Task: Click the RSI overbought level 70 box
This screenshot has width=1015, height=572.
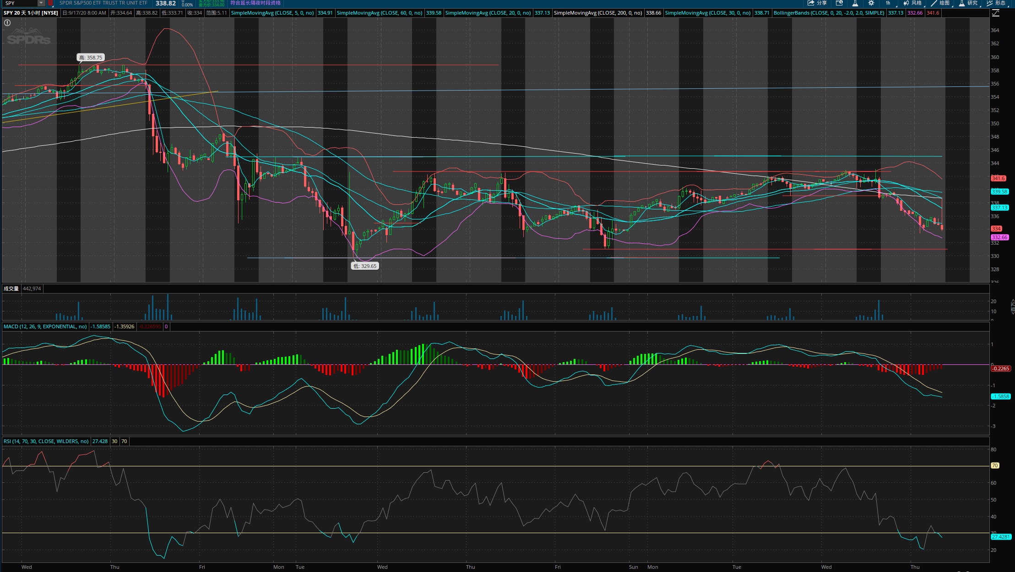Action: [124, 441]
